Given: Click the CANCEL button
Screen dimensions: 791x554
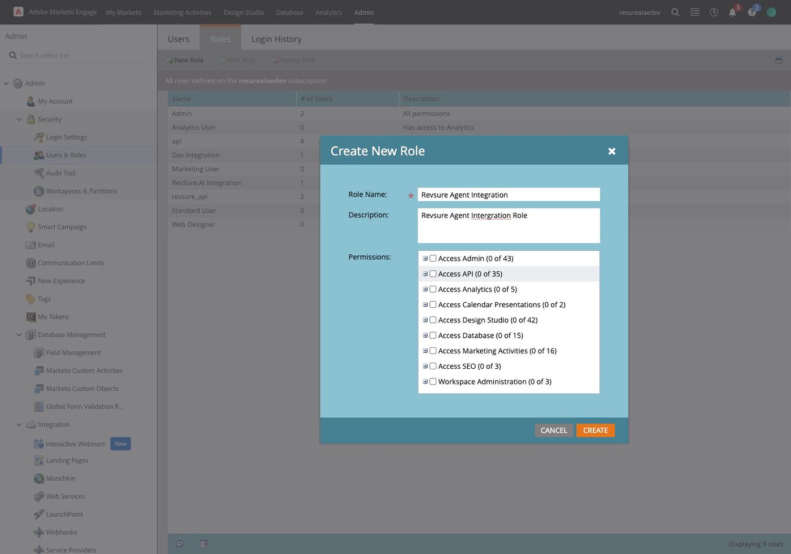Looking at the screenshot, I should (x=554, y=430).
